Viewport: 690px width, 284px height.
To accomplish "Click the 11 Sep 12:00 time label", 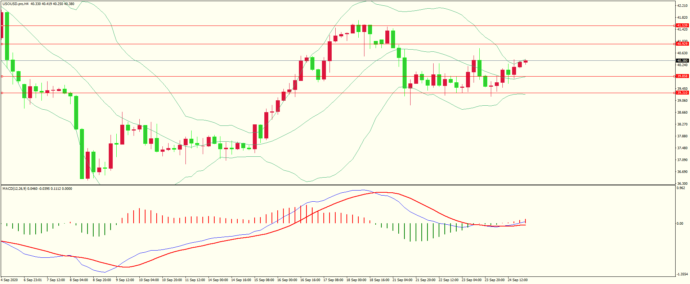I will pyautogui.click(x=195, y=280).
